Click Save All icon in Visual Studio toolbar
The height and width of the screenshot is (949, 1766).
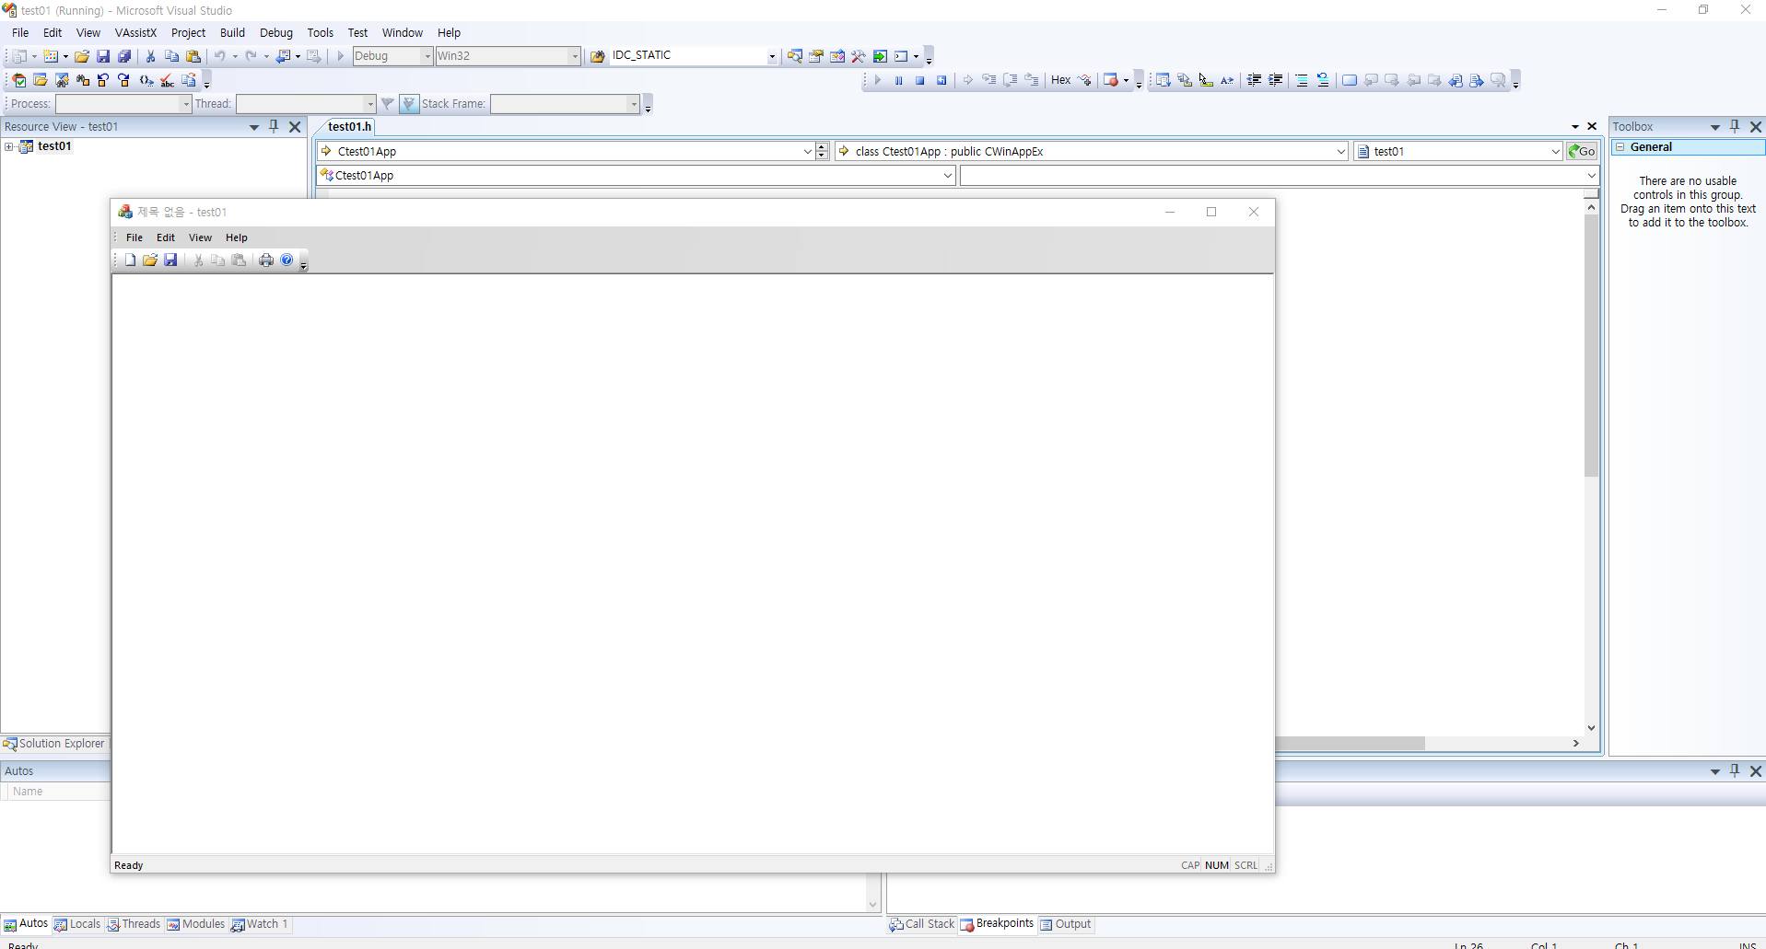pos(124,56)
